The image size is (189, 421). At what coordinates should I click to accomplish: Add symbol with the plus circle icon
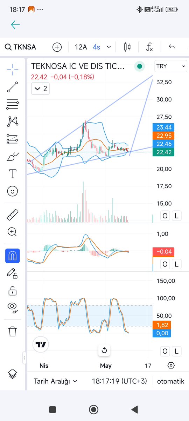pos(57,47)
